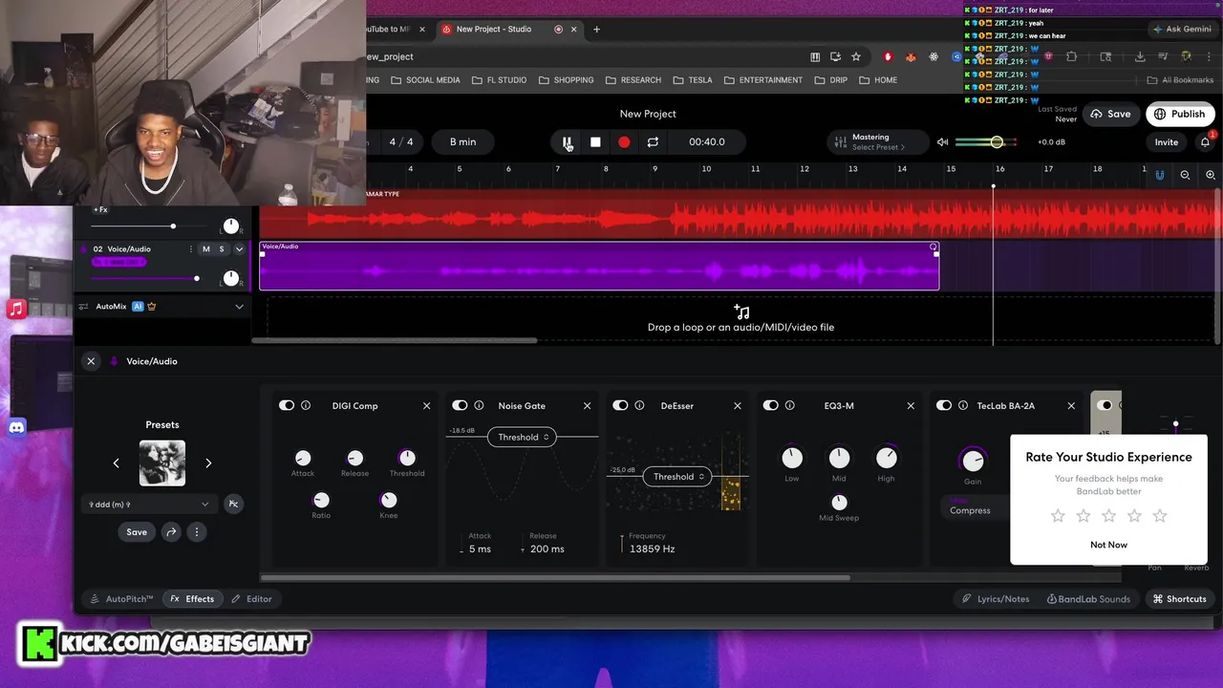Viewport: 1223px width, 688px height.
Task: Remove the EQ3-M effect
Action: tap(911, 406)
